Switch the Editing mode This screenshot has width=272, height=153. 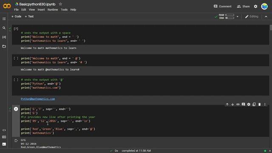tap(252, 17)
